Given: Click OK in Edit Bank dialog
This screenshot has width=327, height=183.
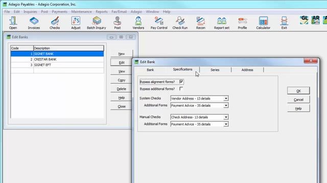Looking at the screenshot, I should click(x=298, y=91).
